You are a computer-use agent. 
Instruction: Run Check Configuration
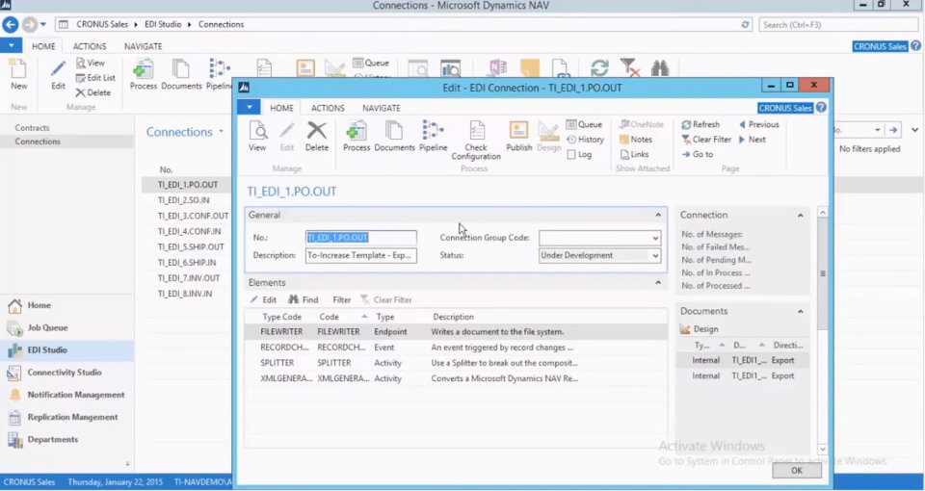(476, 141)
